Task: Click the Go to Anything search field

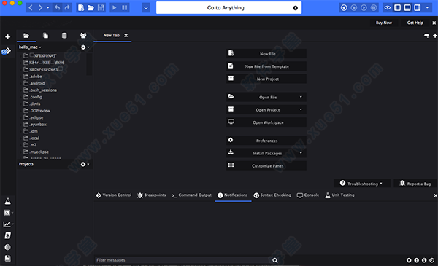Action: (x=228, y=8)
